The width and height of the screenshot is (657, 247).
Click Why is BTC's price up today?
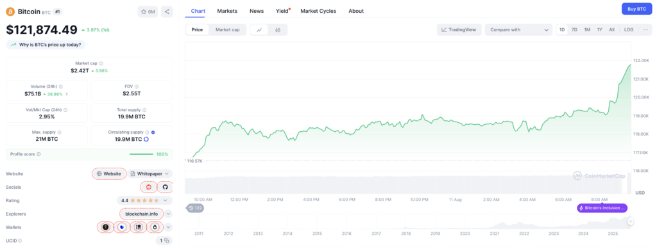pos(46,44)
